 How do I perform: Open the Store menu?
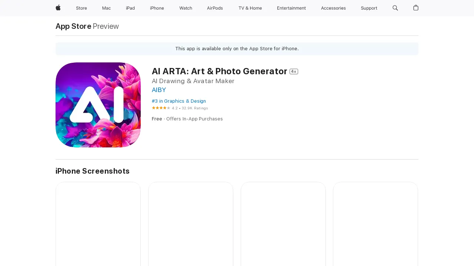tap(81, 8)
